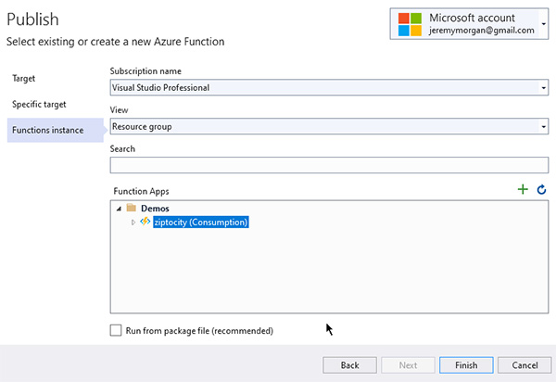Screen dimensions: 556x382
Task: Select the Demos tree row
Action: pyautogui.click(x=155, y=209)
